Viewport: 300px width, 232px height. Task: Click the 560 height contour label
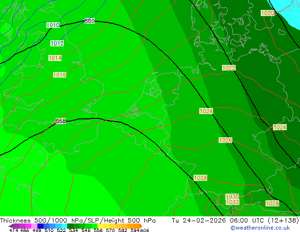click(89, 21)
